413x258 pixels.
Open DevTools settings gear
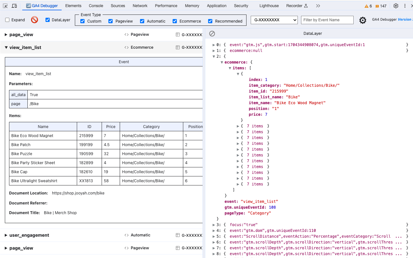click(x=396, y=6)
